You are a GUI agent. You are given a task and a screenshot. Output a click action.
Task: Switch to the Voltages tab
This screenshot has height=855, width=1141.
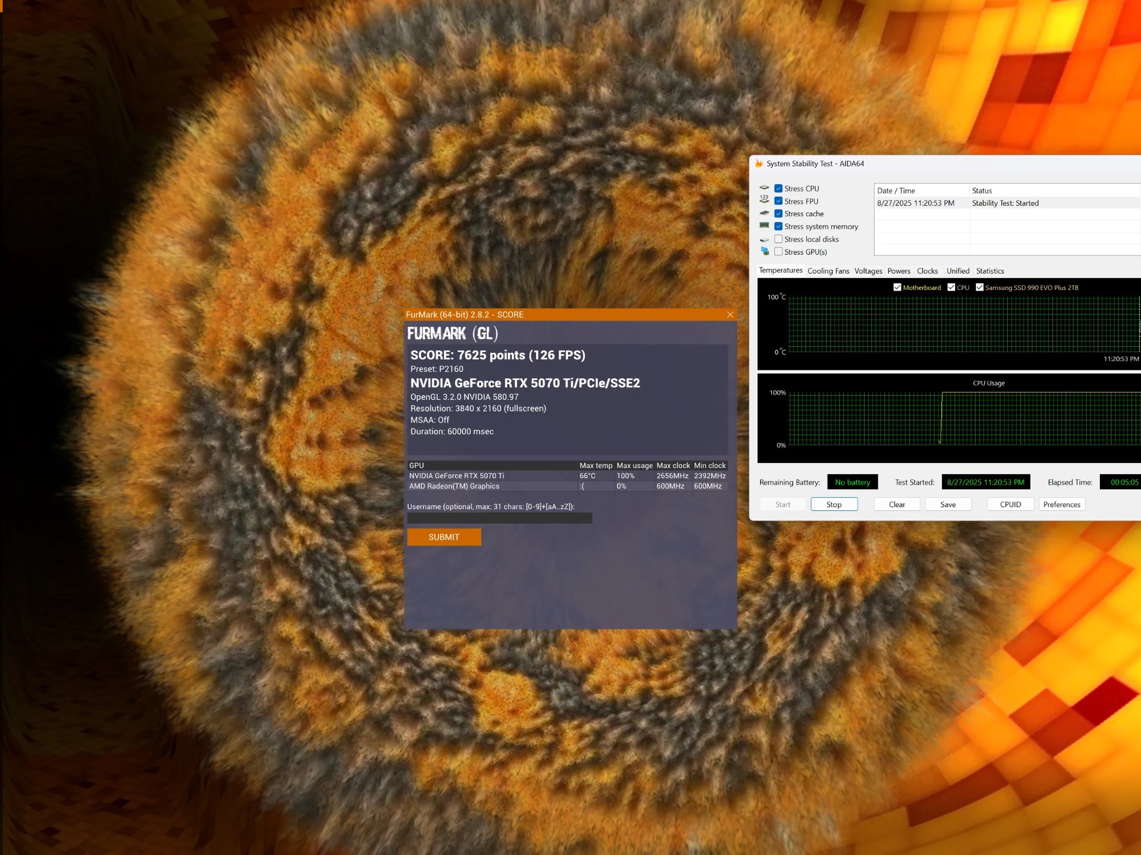(x=868, y=271)
